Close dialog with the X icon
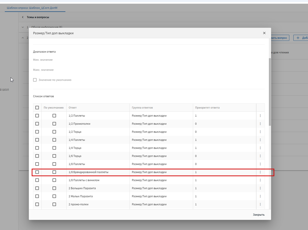The image size is (308, 230). pos(264,33)
